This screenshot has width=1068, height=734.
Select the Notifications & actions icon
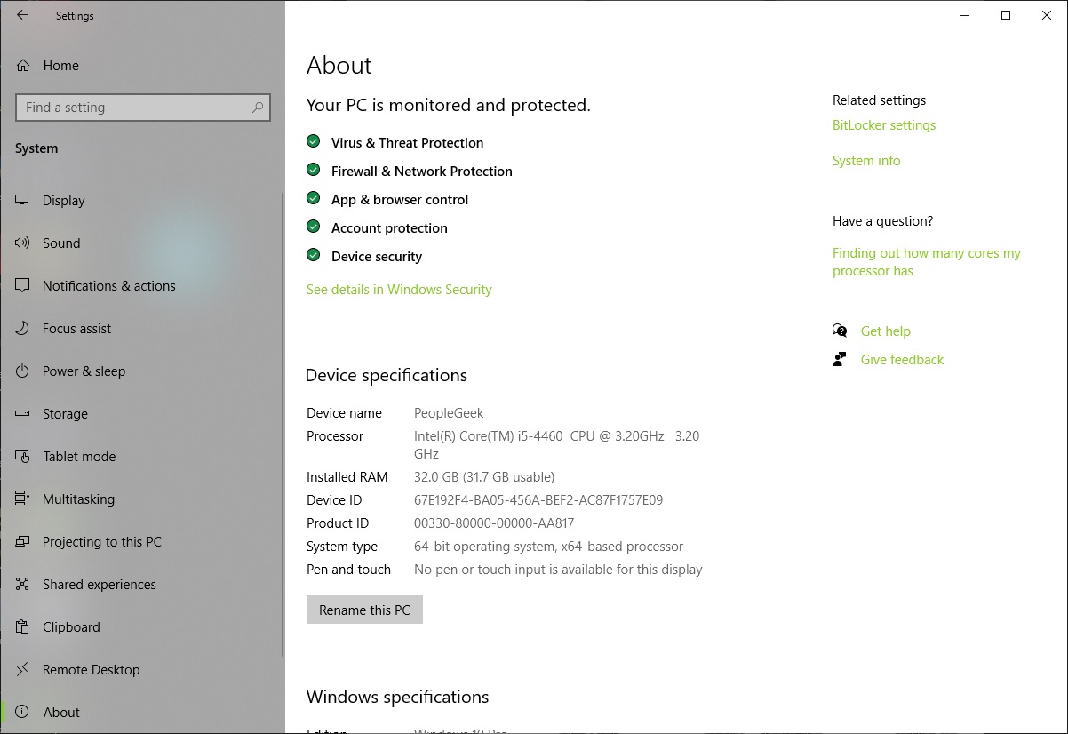point(23,286)
